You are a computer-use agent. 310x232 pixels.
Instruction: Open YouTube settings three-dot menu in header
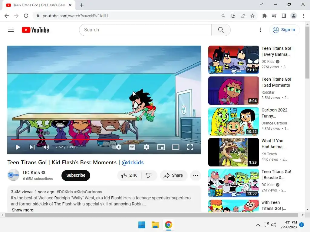point(261,30)
